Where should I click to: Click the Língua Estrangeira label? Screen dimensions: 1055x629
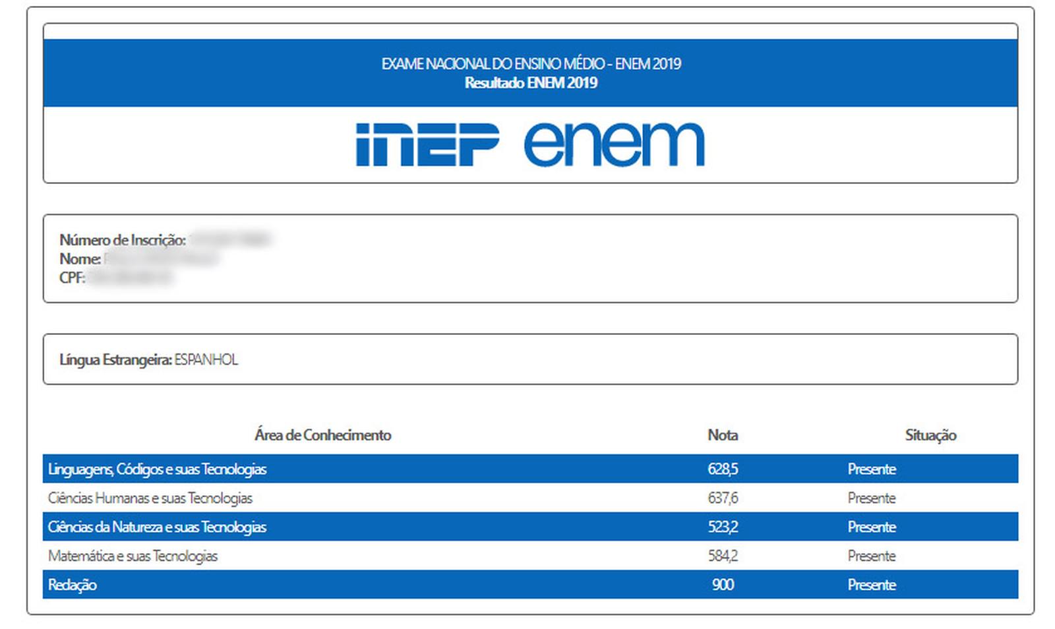(115, 360)
